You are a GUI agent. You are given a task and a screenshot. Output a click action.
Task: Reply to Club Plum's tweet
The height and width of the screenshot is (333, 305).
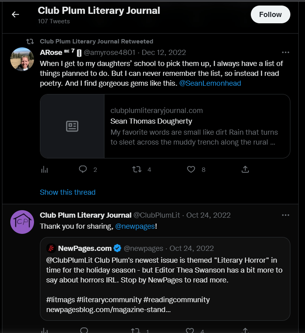[x=84, y=330]
